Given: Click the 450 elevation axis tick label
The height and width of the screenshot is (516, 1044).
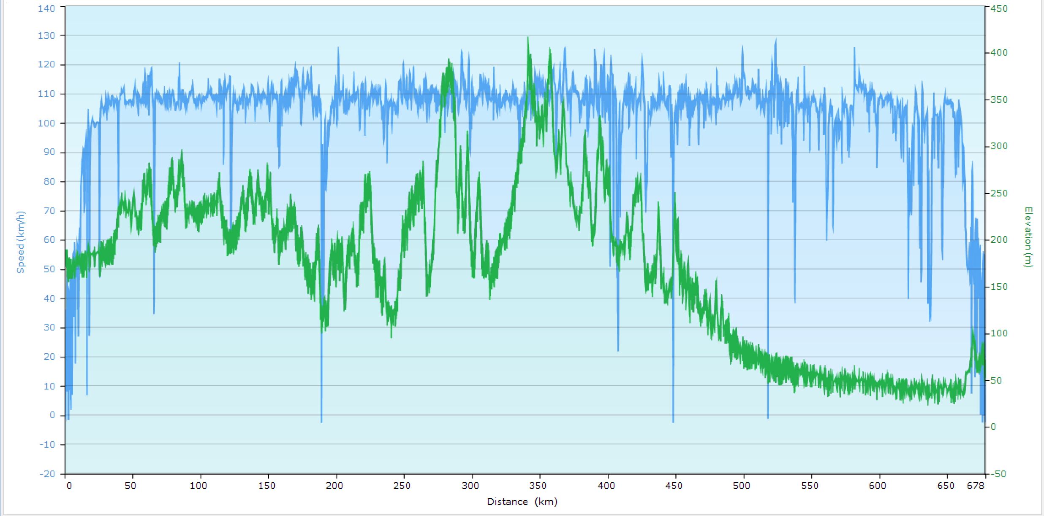Looking at the screenshot, I should coord(999,9).
